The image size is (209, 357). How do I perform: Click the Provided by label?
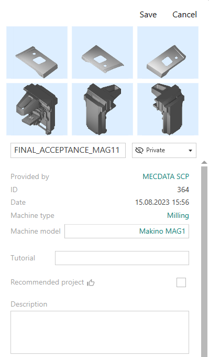coord(30,177)
